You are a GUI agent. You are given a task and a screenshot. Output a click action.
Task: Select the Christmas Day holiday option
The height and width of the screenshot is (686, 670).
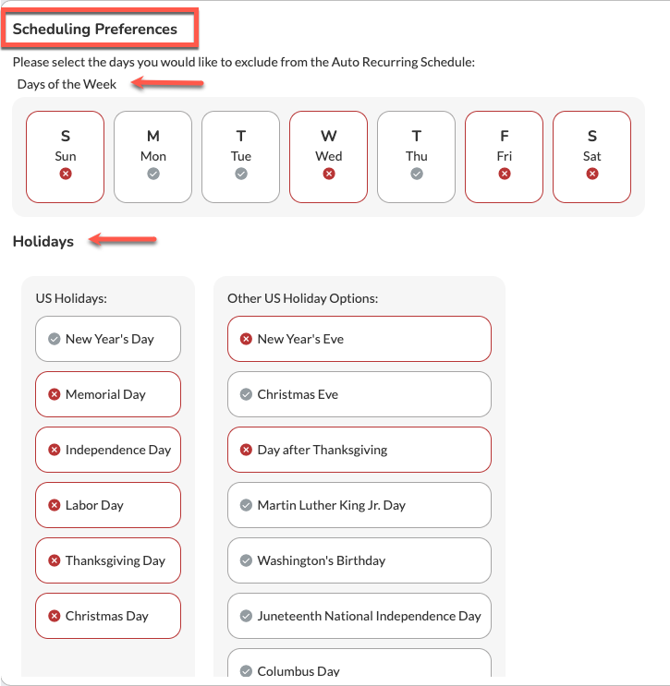click(x=108, y=616)
